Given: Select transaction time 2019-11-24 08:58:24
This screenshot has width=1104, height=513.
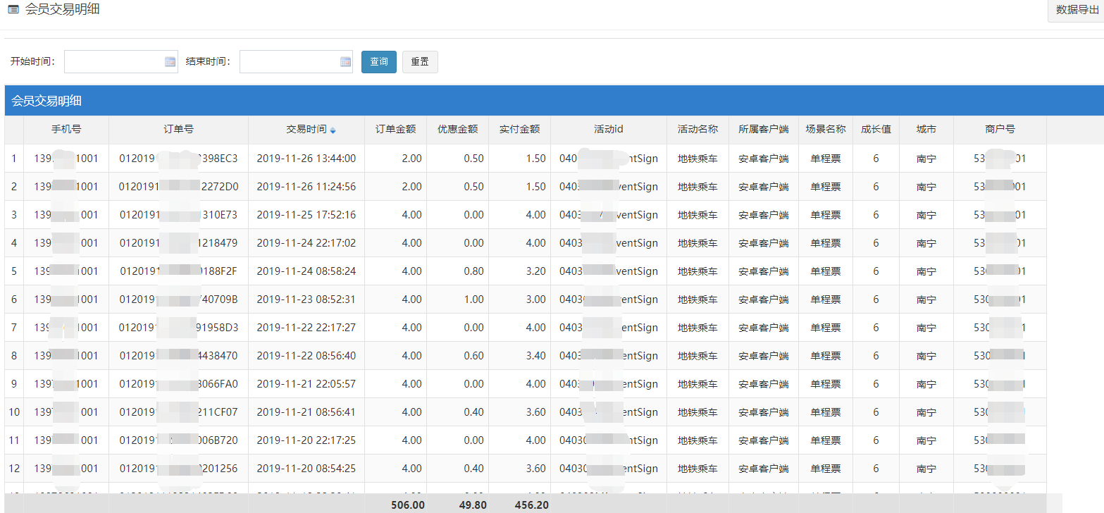Looking at the screenshot, I should pyautogui.click(x=306, y=271).
